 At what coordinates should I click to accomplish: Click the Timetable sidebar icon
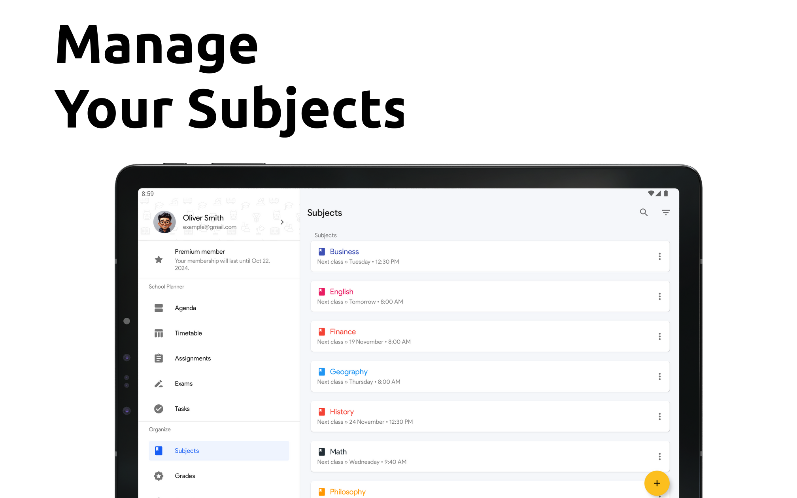[159, 333]
